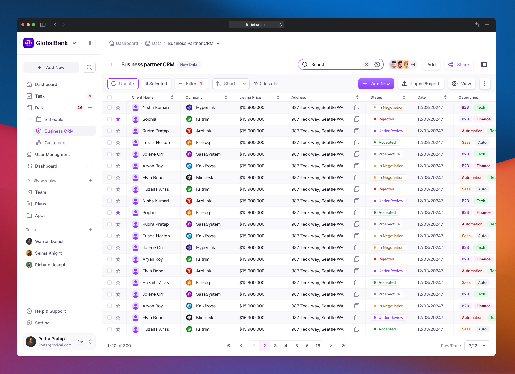Open the Import/Export tool
Screen dimensions: 515x374
421,84
